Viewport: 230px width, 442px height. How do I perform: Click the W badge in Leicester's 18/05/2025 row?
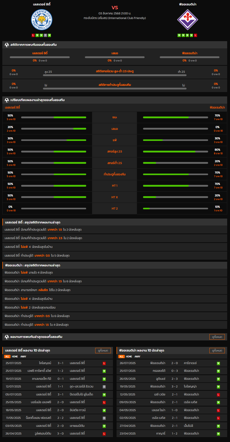pyautogui.click(x=104, y=410)
